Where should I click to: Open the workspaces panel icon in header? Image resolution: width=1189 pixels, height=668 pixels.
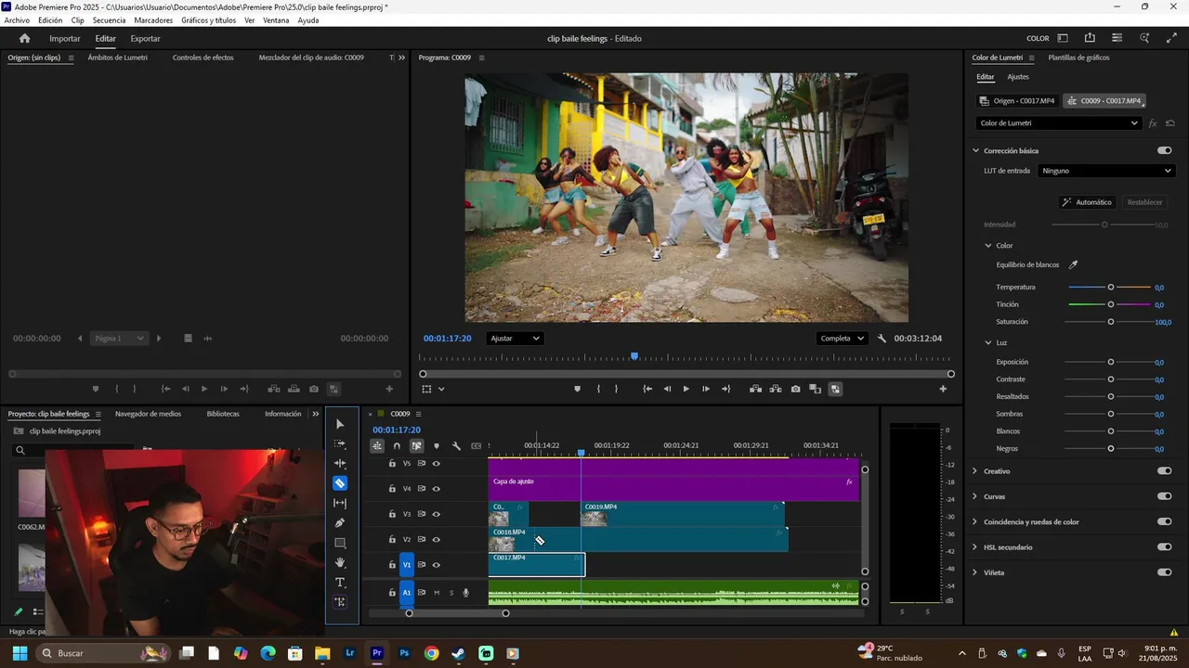point(1063,38)
